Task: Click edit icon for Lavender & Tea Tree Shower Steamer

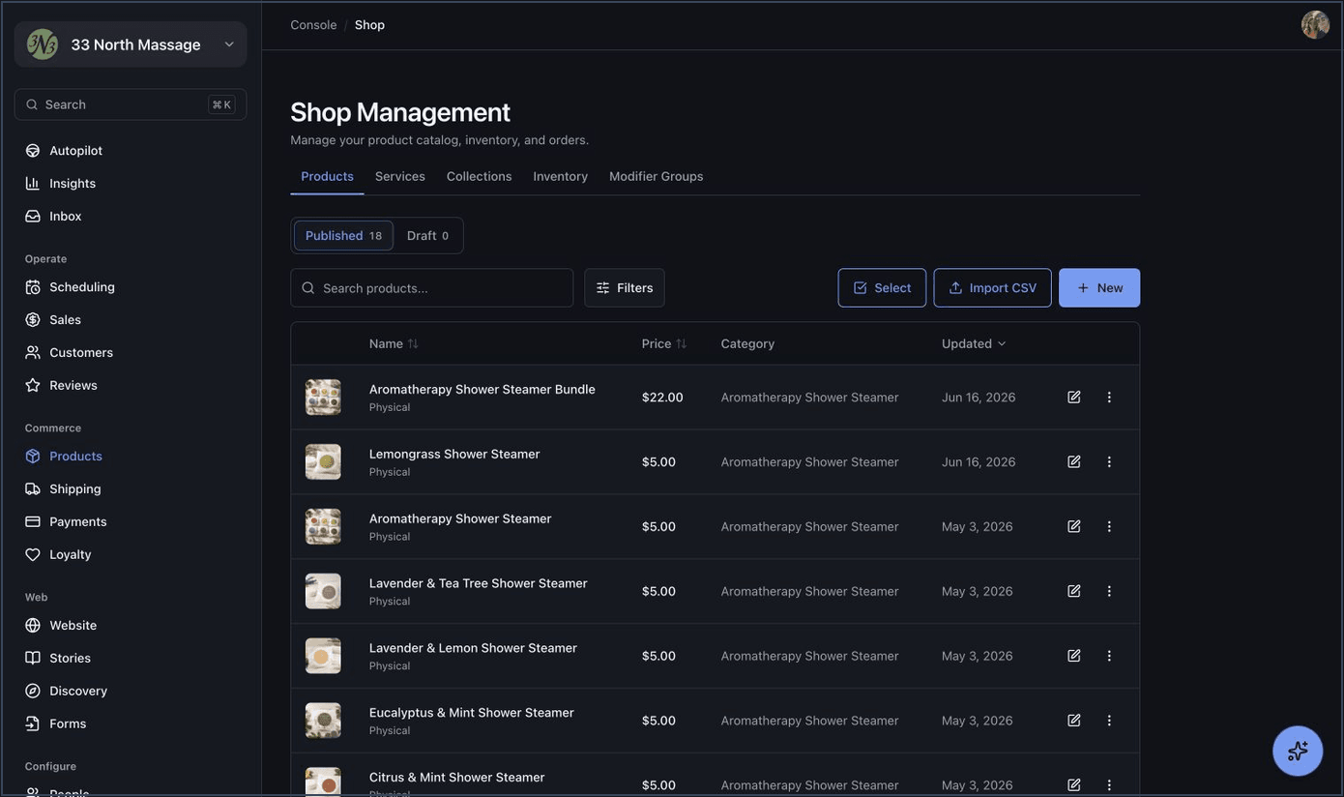Action: click(1073, 591)
